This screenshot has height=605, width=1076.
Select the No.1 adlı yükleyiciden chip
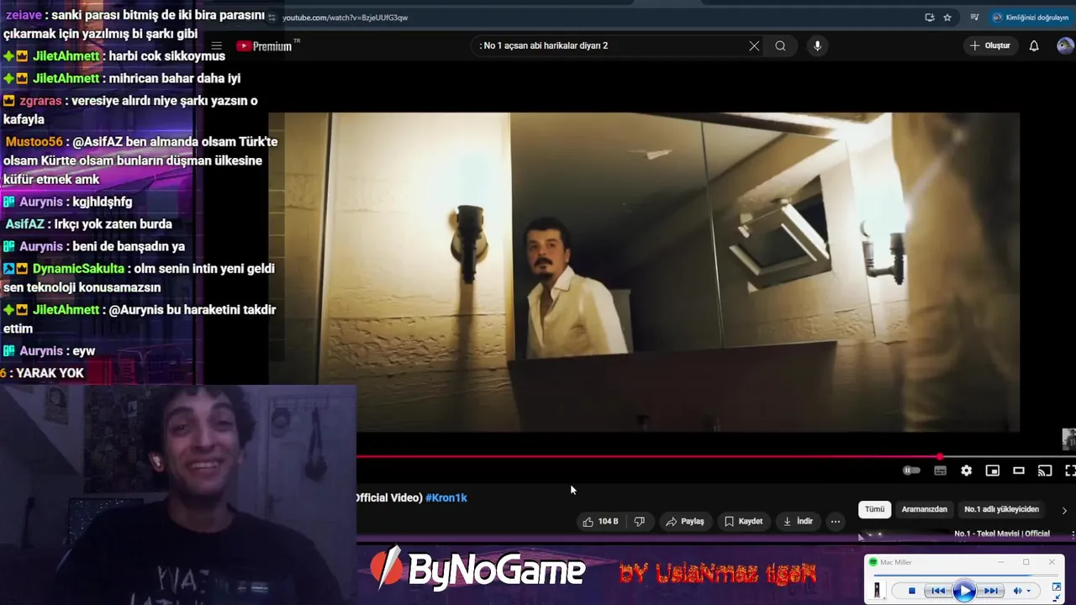[1001, 509]
